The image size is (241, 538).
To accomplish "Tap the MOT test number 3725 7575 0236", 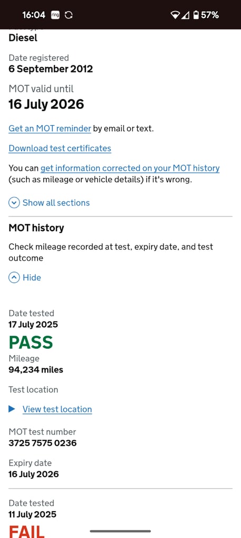I will coord(43,443).
